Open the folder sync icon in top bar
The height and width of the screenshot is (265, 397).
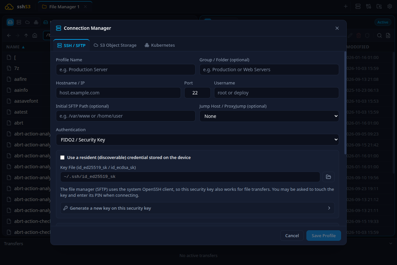(379, 6)
